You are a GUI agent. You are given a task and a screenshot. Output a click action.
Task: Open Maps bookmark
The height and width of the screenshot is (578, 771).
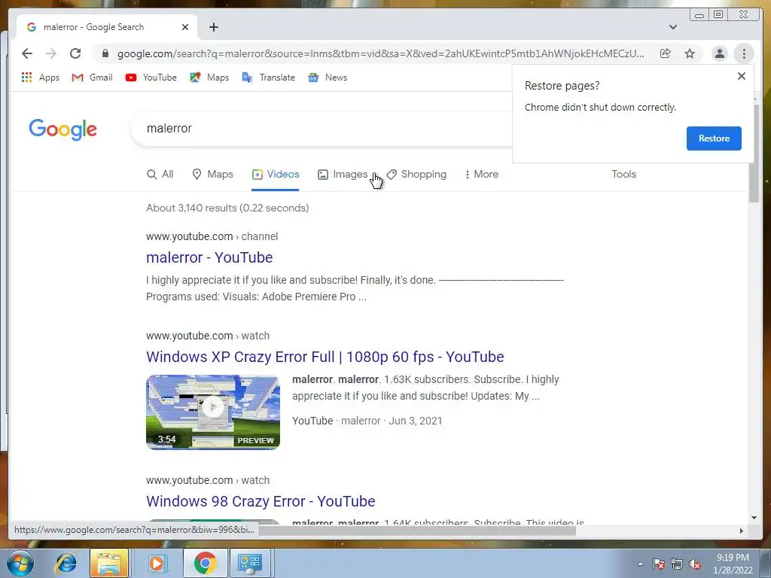209,78
